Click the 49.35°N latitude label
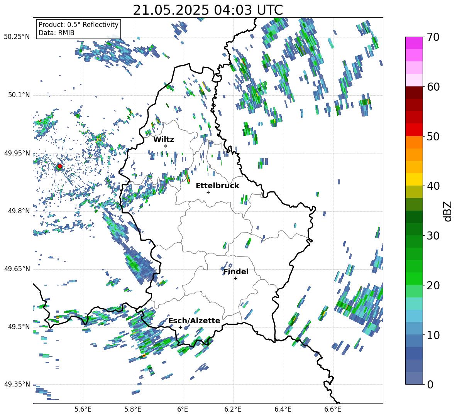 click(17, 384)
